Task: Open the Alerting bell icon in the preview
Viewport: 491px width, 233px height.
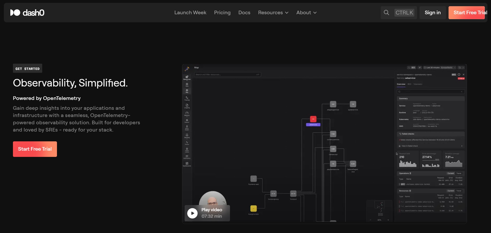Action: click(187, 136)
